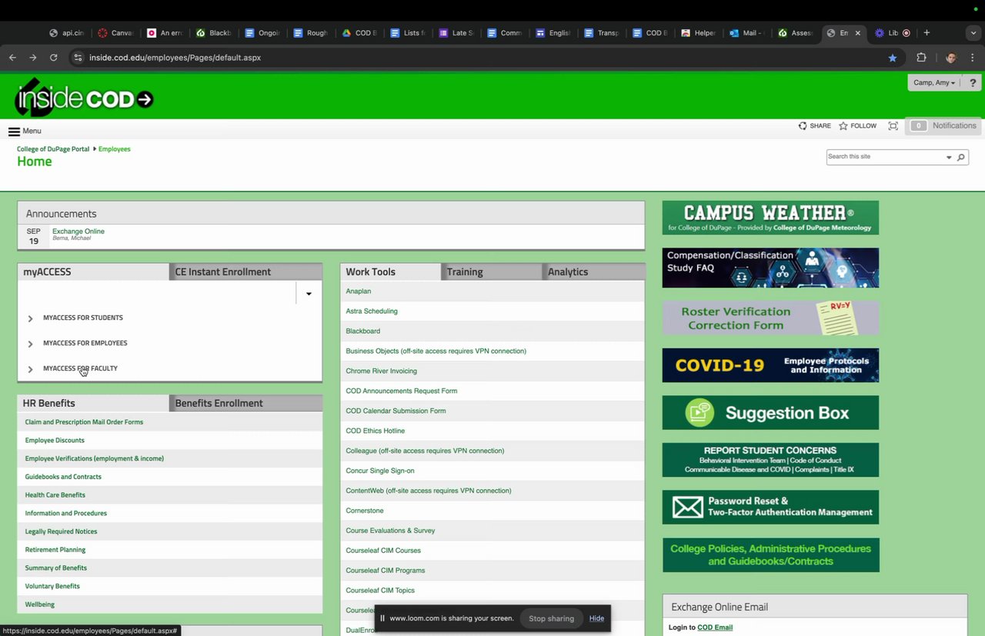Switch to the CE Instant Enrollment tab
985x636 pixels.
pyautogui.click(x=246, y=271)
